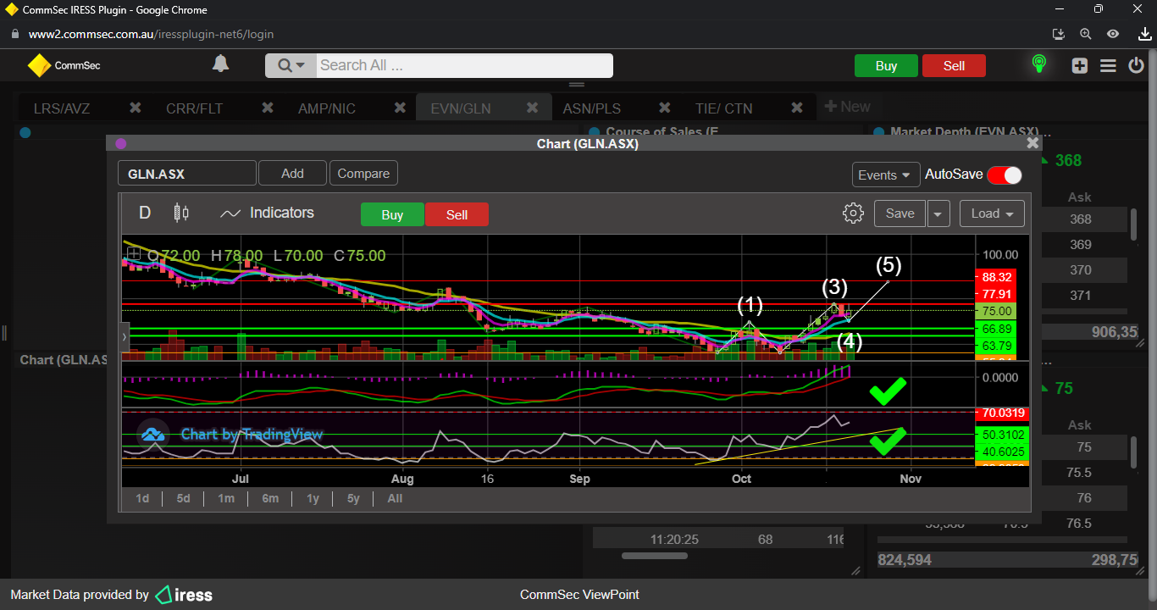Click the Compare button
1157x610 pixels.
363,174
